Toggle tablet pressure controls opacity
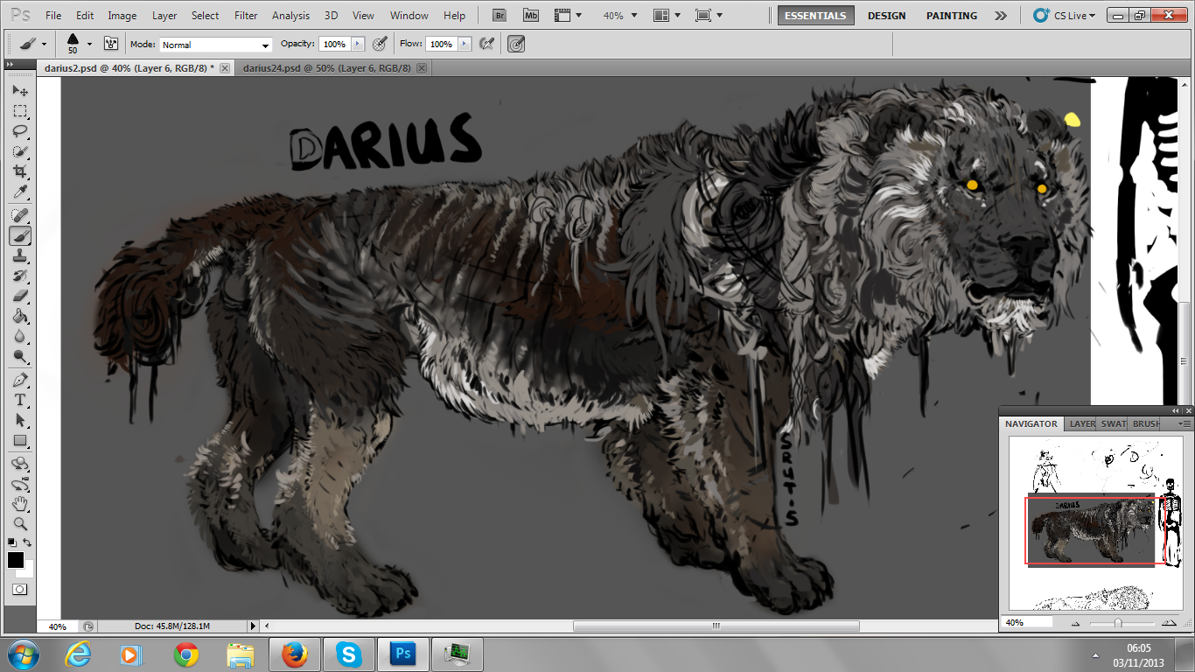 pyautogui.click(x=380, y=44)
